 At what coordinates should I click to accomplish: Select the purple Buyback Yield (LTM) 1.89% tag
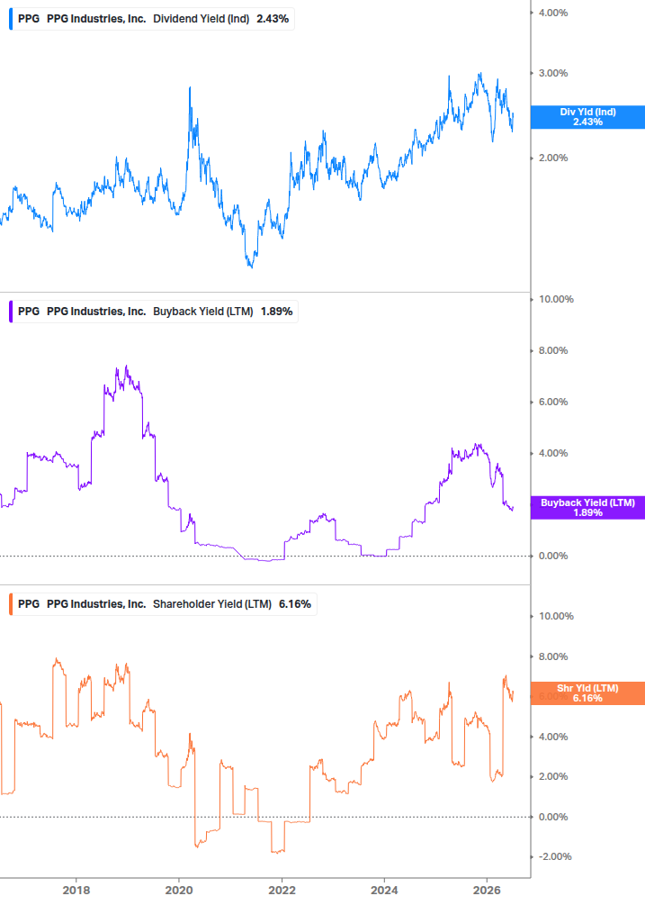pos(587,508)
